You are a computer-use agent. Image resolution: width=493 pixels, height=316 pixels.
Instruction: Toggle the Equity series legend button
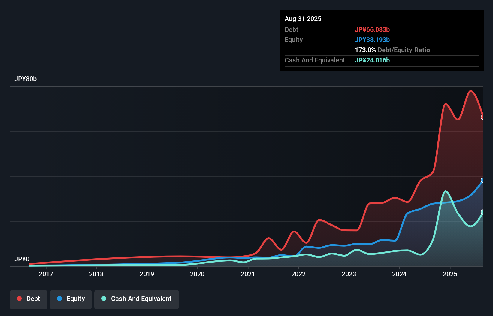71,299
